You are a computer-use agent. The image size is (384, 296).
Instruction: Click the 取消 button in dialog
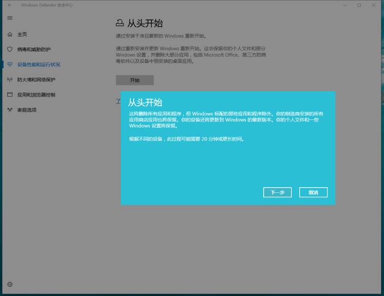pos(313,192)
